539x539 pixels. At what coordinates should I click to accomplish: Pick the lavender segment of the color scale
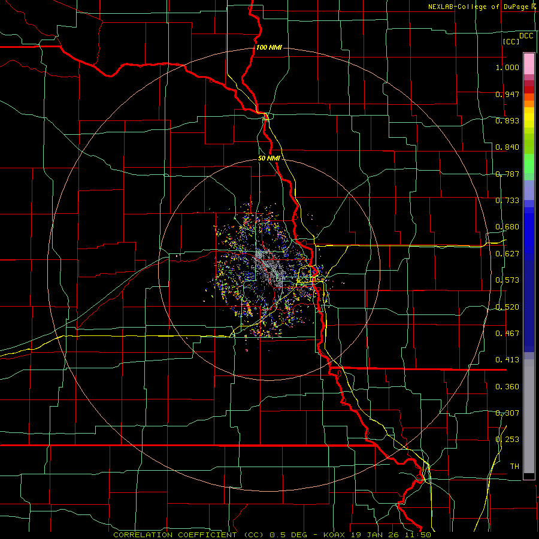click(x=529, y=190)
